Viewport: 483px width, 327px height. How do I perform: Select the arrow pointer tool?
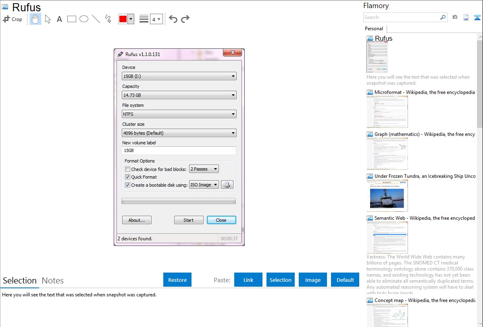pos(48,19)
